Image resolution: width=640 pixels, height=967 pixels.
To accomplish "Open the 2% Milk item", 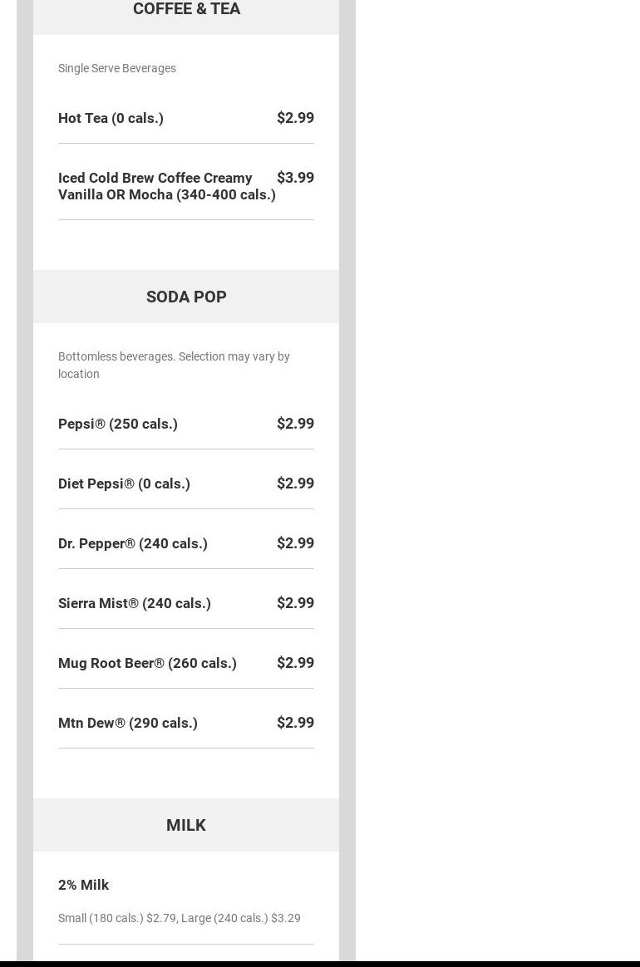I will coord(83,885).
